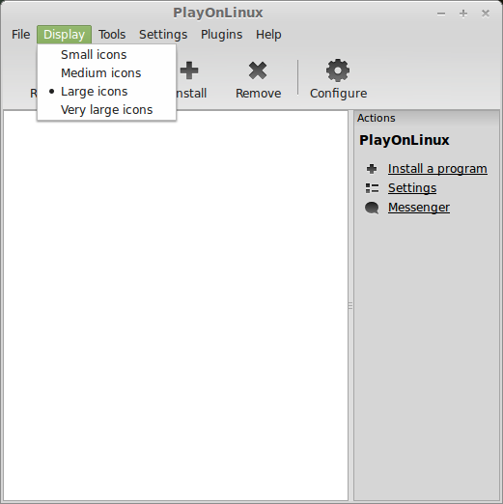
Task: Select Medium icons display option
Action: coord(106,73)
